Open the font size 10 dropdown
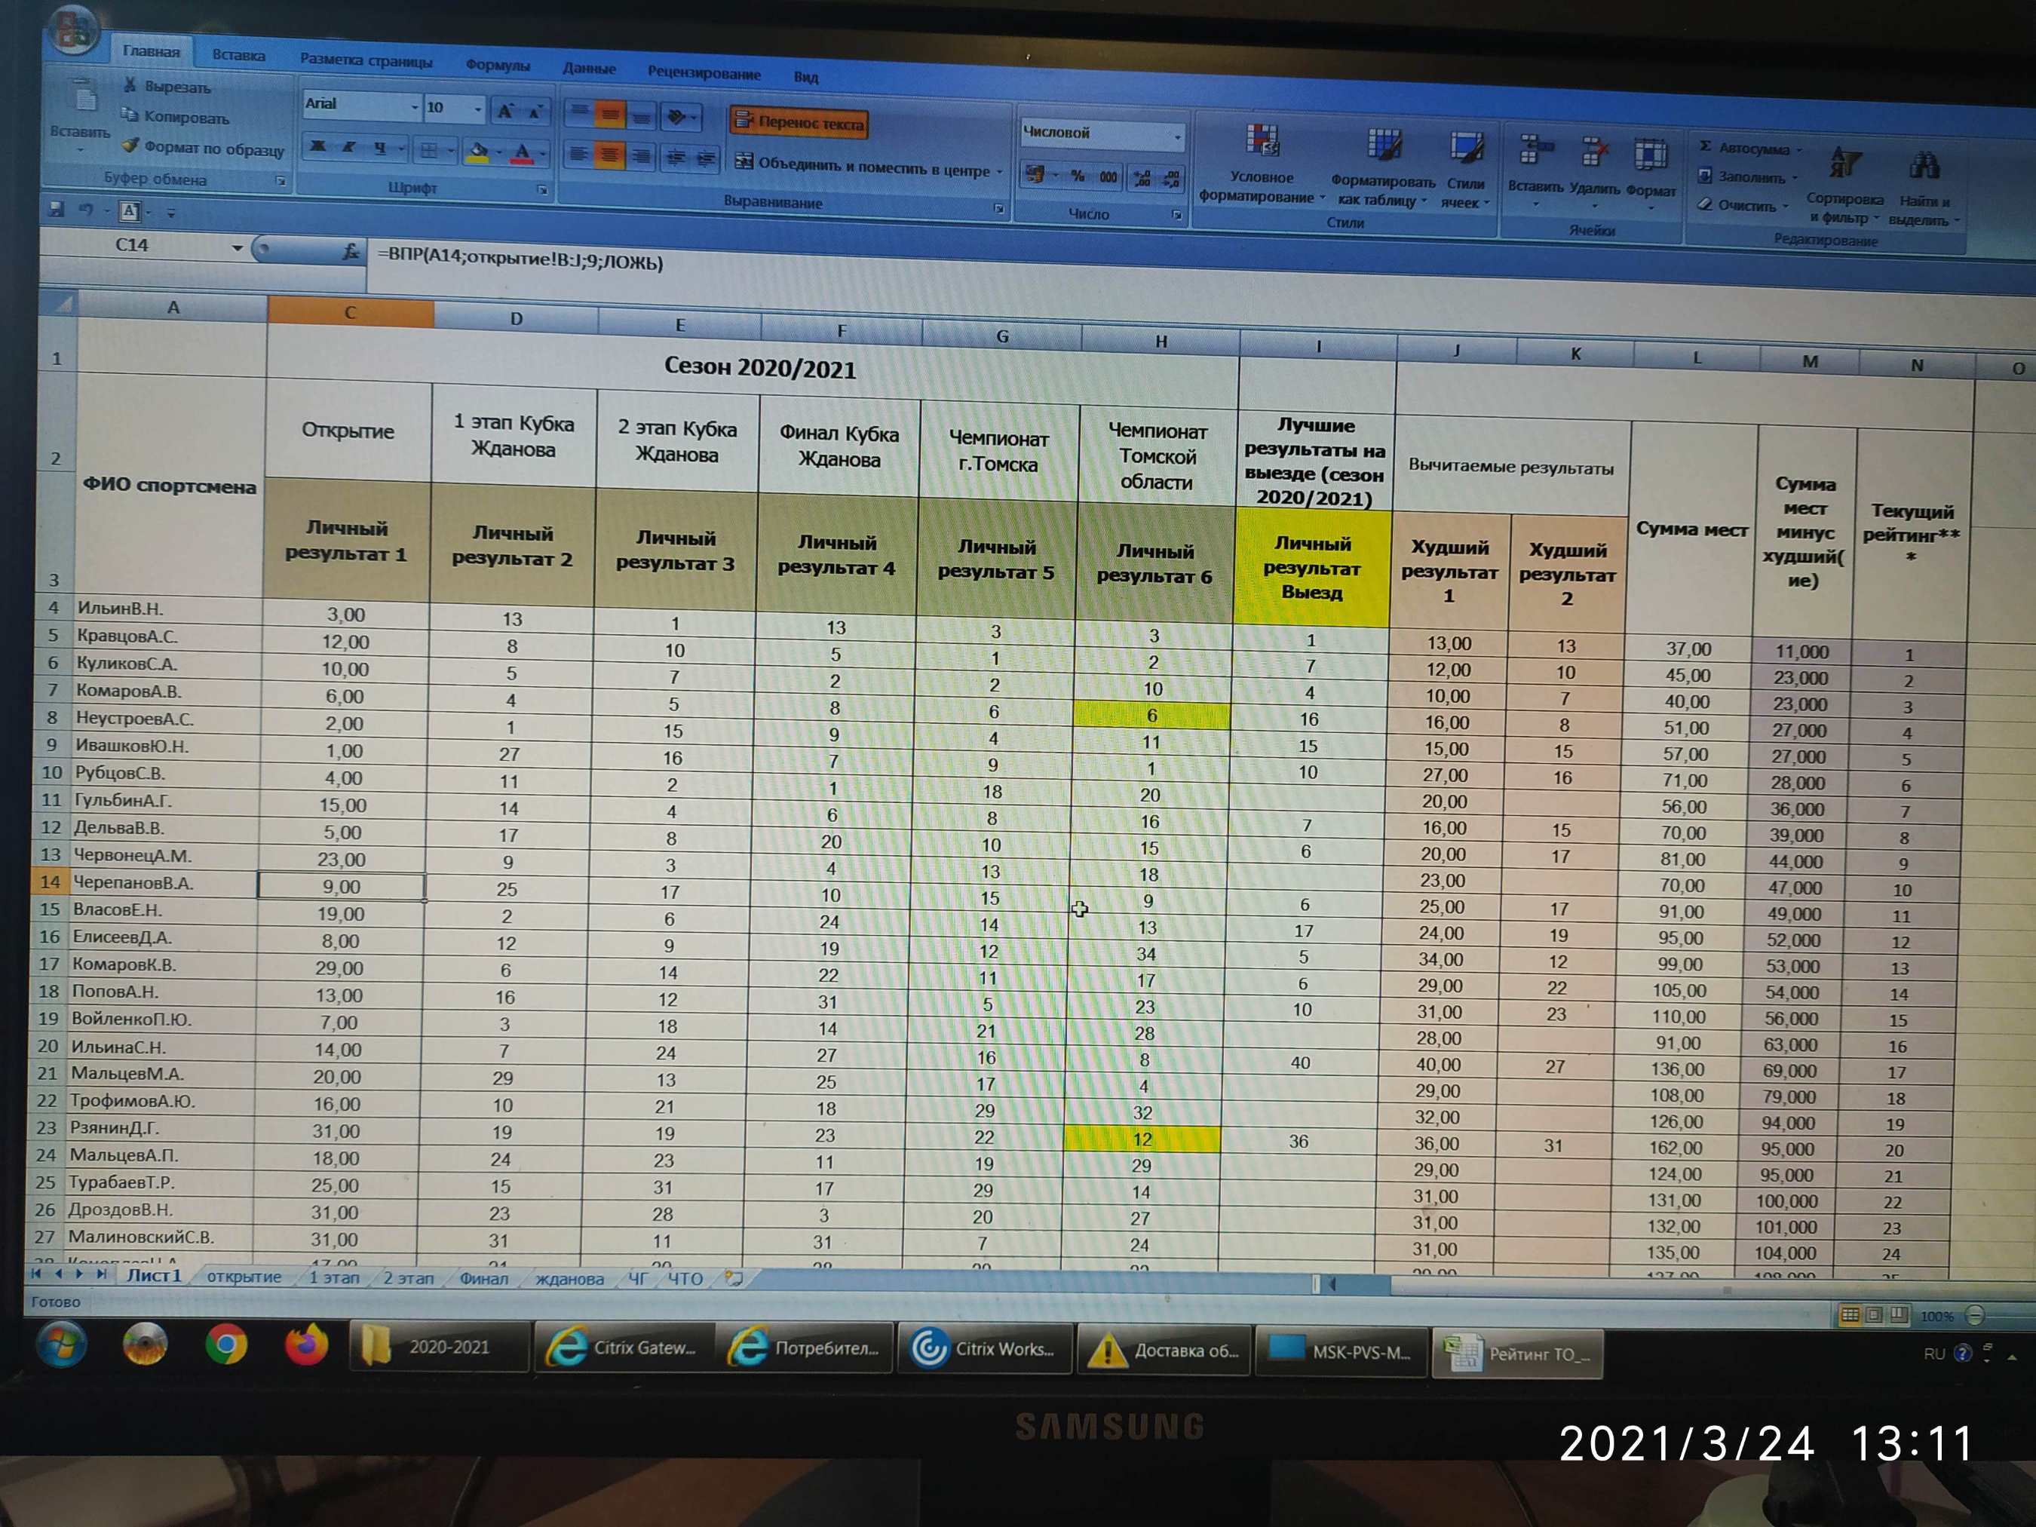 pos(477,109)
